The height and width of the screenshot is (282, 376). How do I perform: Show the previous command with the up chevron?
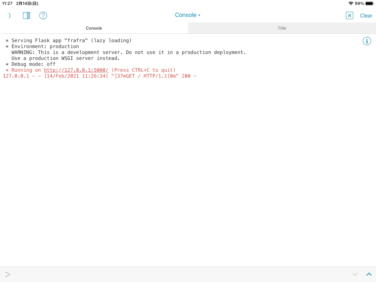(x=369, y=274)
